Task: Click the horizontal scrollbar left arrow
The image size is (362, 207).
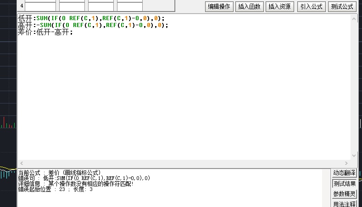Action: [22, 163]
